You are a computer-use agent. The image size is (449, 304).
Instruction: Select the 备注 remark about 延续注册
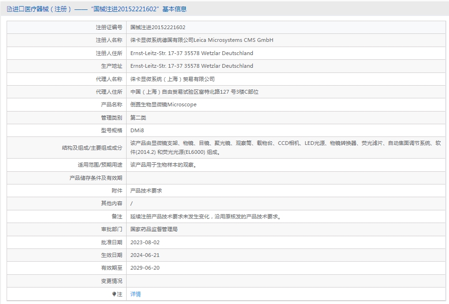pyautogui.click(x=206, y=216)
